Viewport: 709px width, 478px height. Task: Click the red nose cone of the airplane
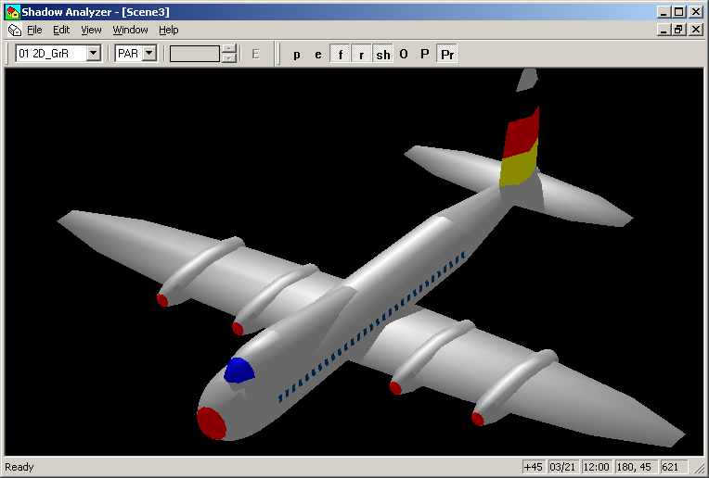point(212,423)
